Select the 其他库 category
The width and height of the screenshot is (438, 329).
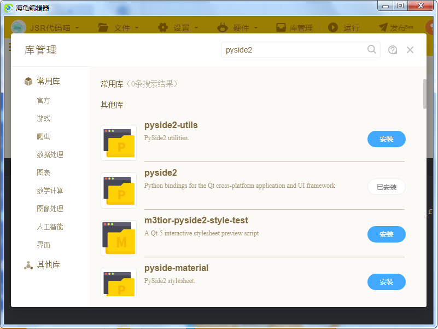tap(48, 264)
